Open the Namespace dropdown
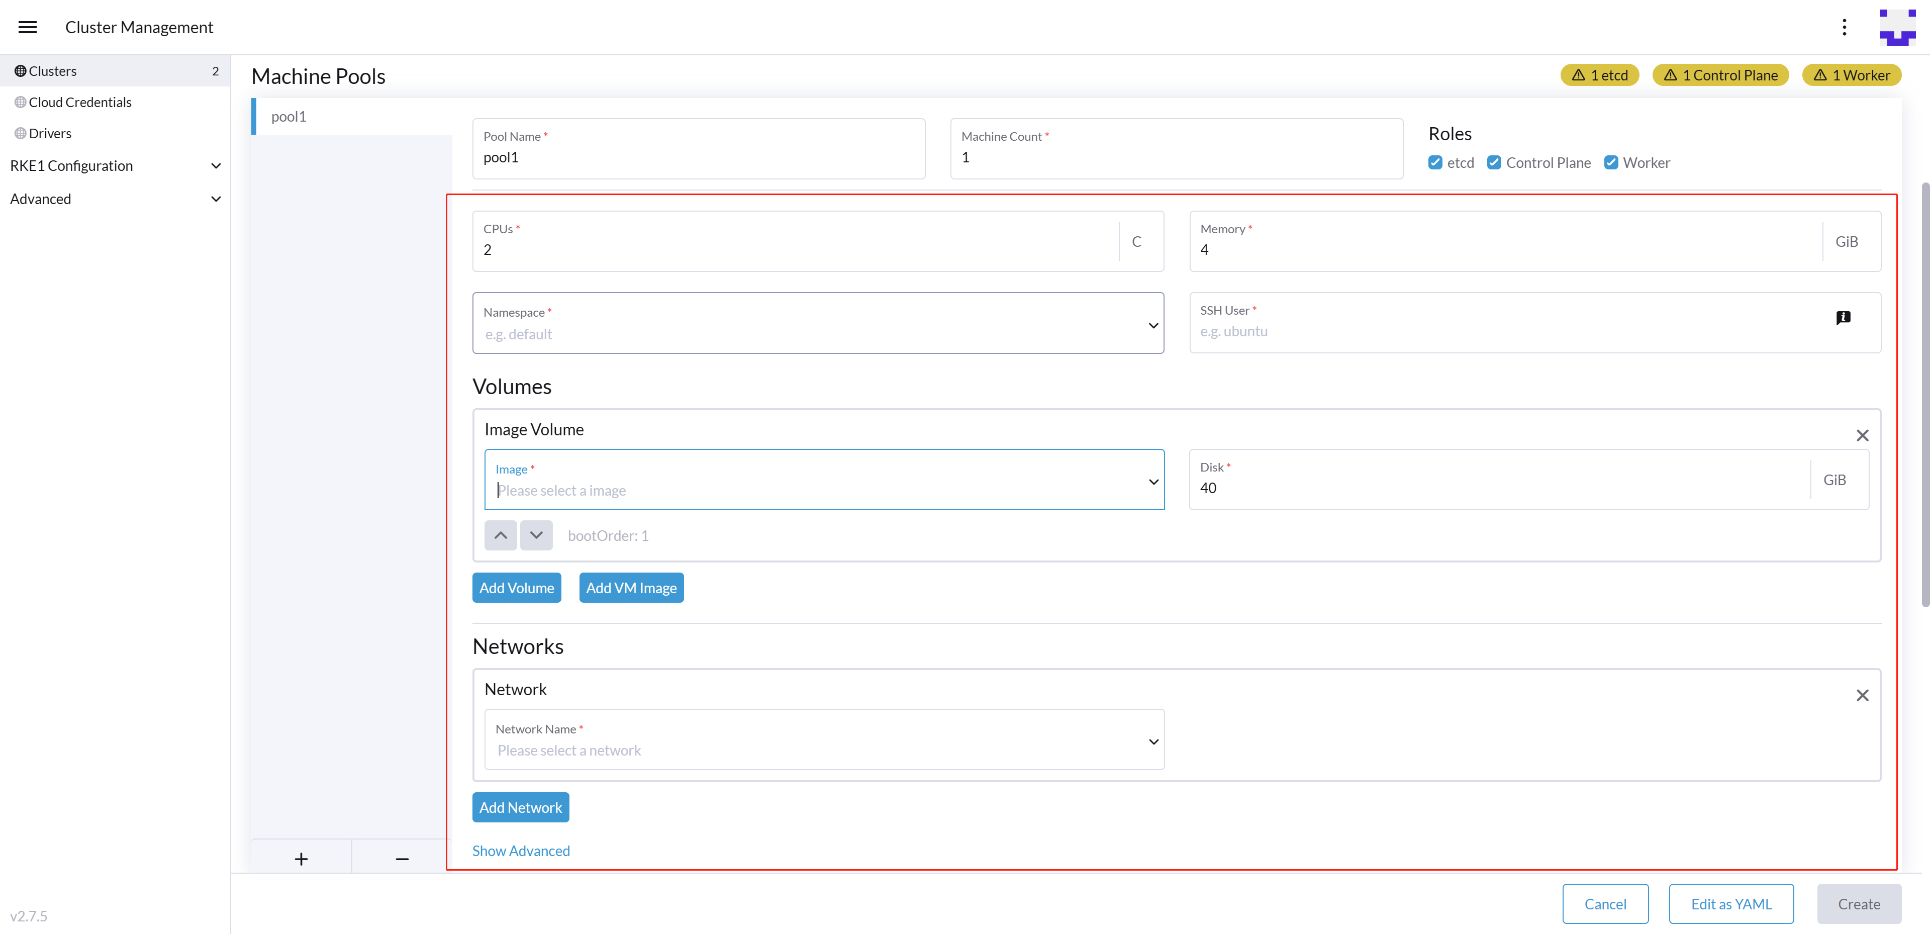1930x934 pixels. [817, 324]
